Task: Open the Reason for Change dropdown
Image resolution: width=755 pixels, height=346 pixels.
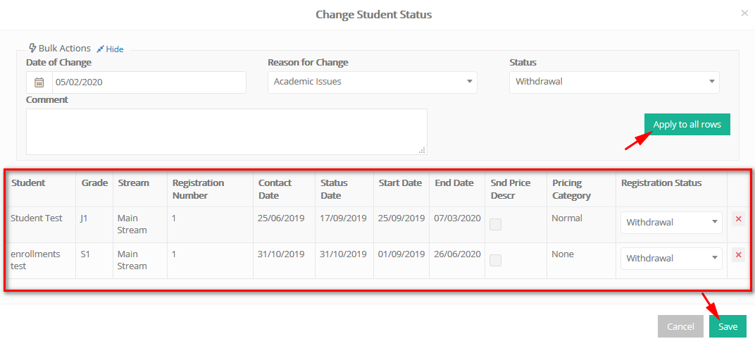Action: click(372, 82)
